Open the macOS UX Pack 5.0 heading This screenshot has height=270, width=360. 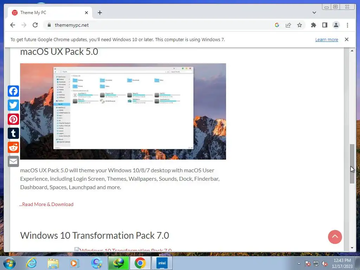(59, 52)
